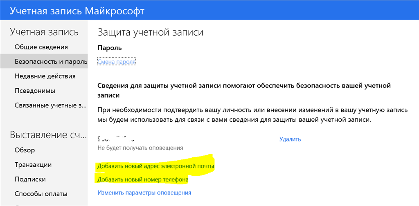
Task: Click the bold Сведения для защиты heading
Action: click(244, 90)
